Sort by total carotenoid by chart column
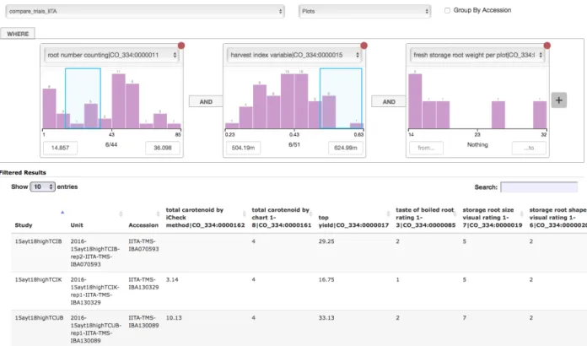587x346 pixels. click(x=310, y=214)
